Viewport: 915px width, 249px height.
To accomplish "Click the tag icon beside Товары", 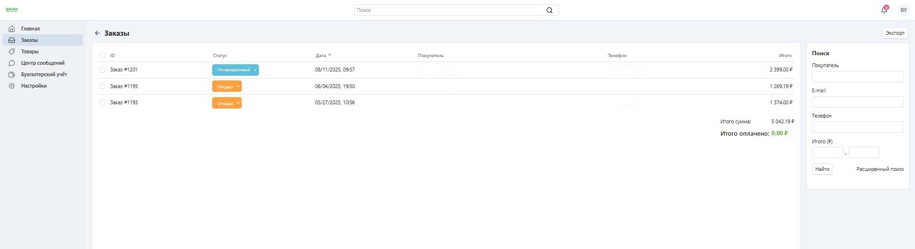I will pos(12,51).
